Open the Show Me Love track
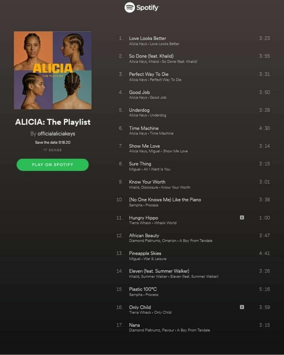 click(x=145, y=146)
